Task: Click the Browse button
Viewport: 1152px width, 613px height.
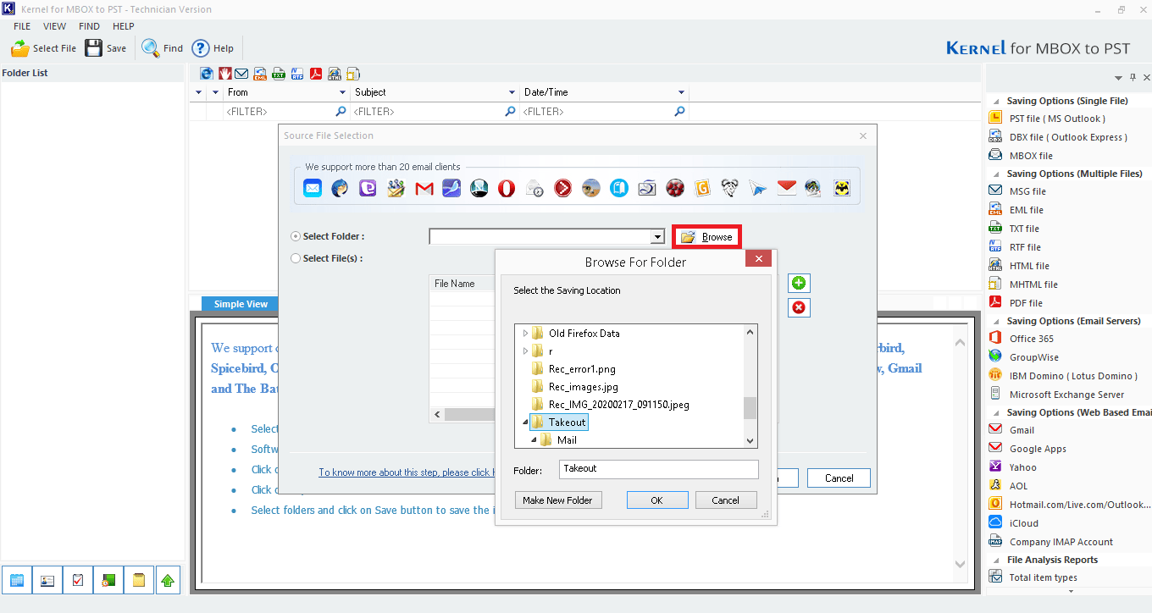Action: (707, 237)
